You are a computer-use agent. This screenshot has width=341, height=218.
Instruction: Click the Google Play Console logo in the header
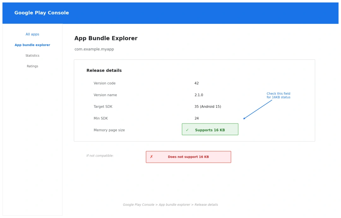pos(41,13)
